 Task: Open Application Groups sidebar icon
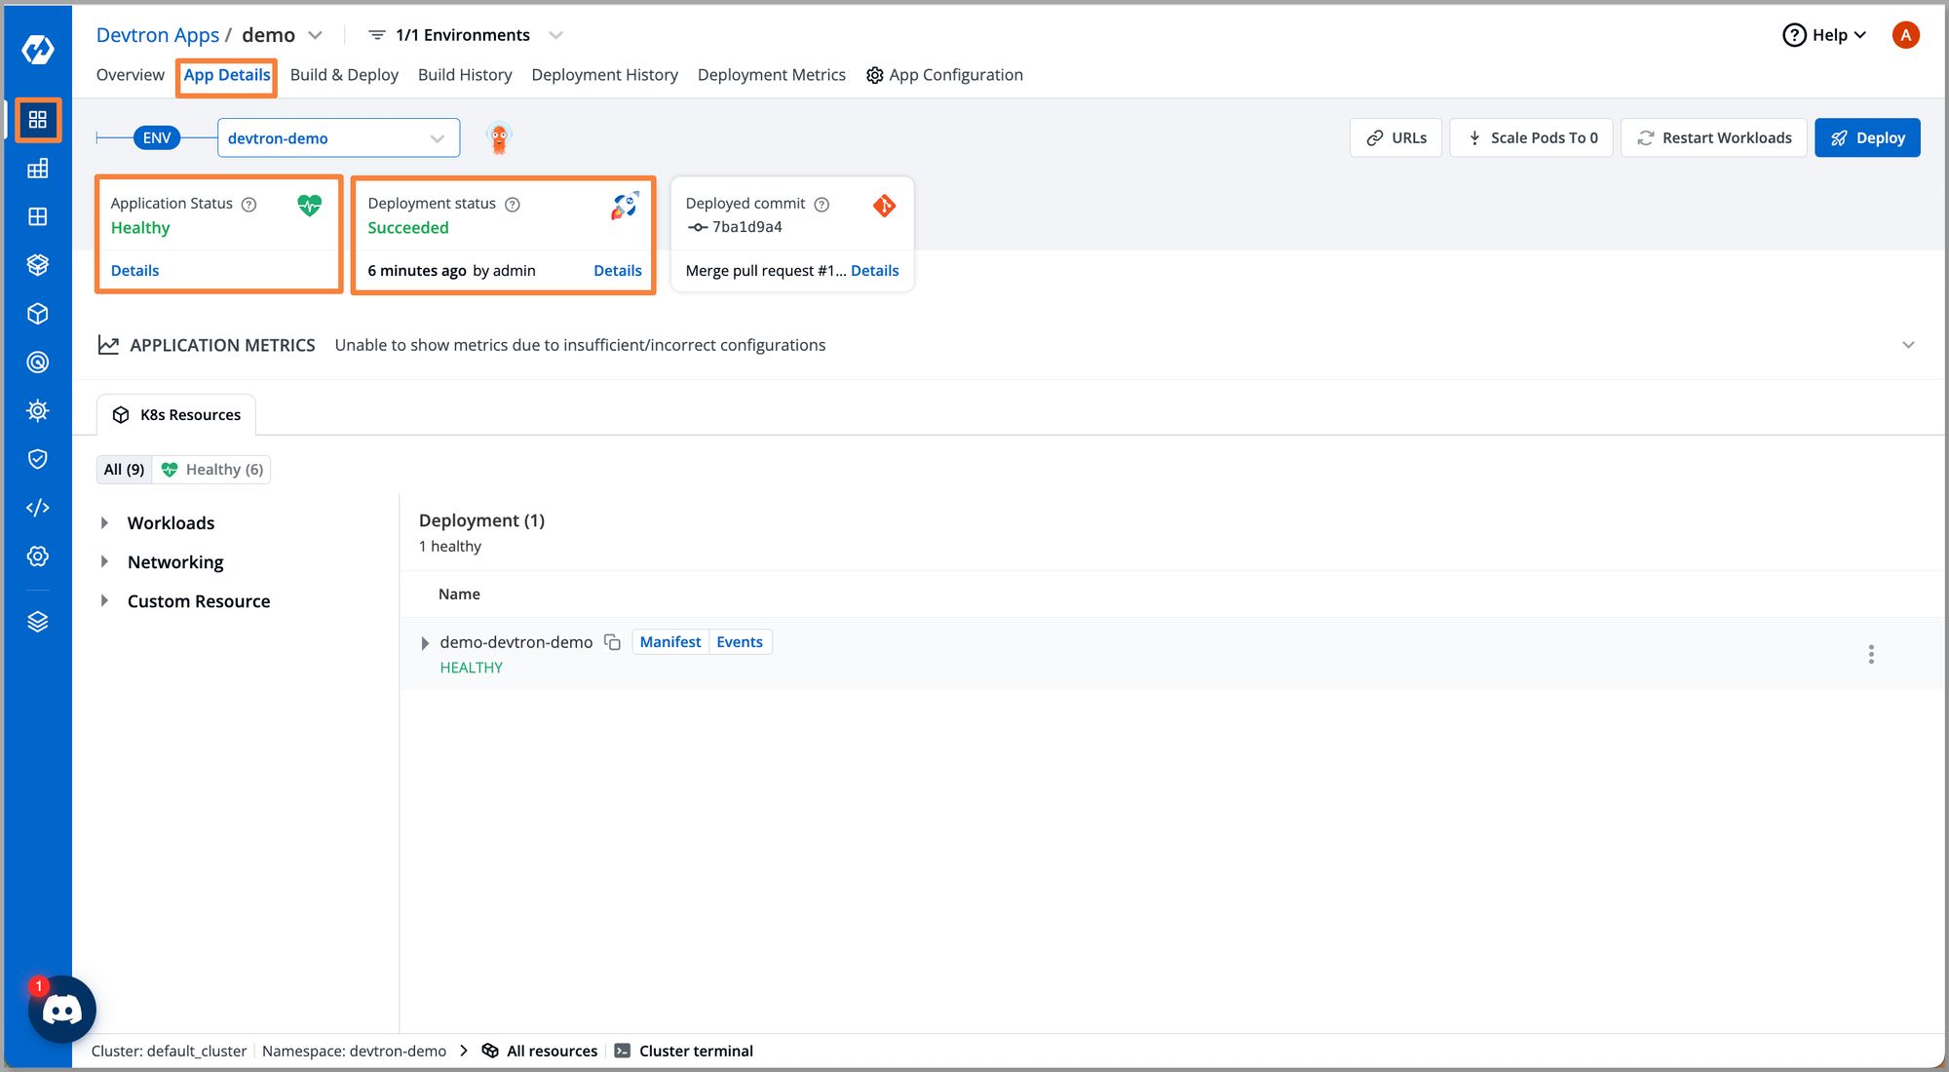(x=38, y=216)
